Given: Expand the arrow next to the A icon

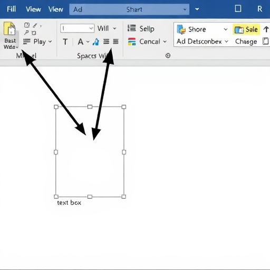Looking at the screenshot, I should tap(88, 42).
